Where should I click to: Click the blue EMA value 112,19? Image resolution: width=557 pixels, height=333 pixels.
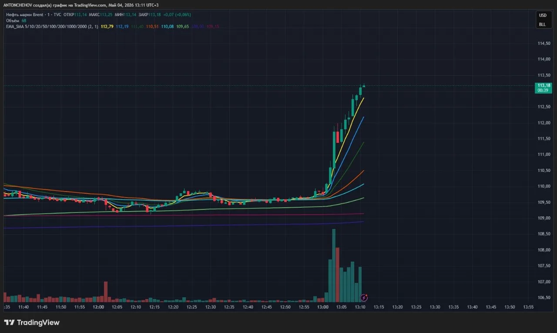click(x=122, y=27)
